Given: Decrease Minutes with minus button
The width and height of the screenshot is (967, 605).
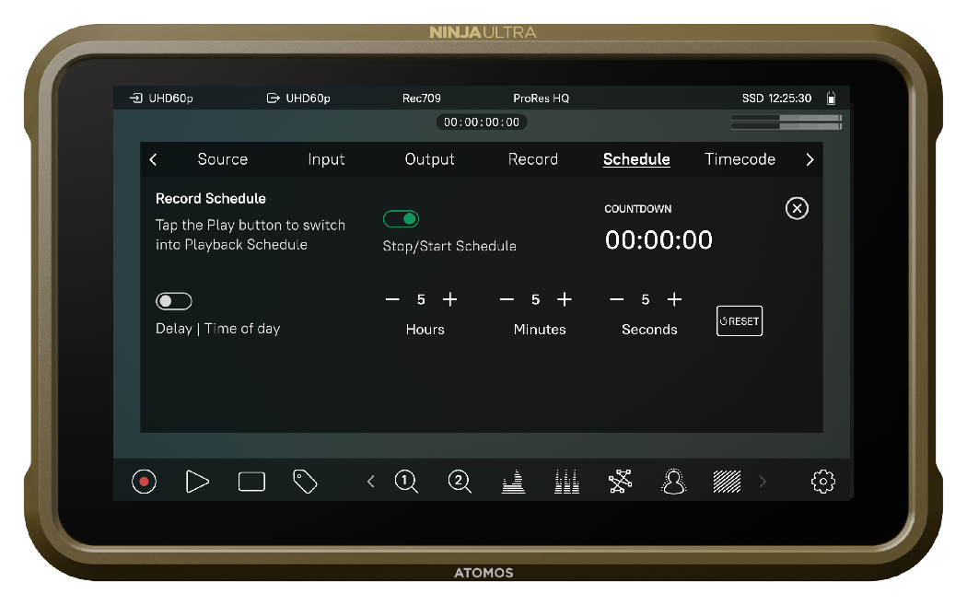Looking at the screenshot, I should click(x=507, y=299).
